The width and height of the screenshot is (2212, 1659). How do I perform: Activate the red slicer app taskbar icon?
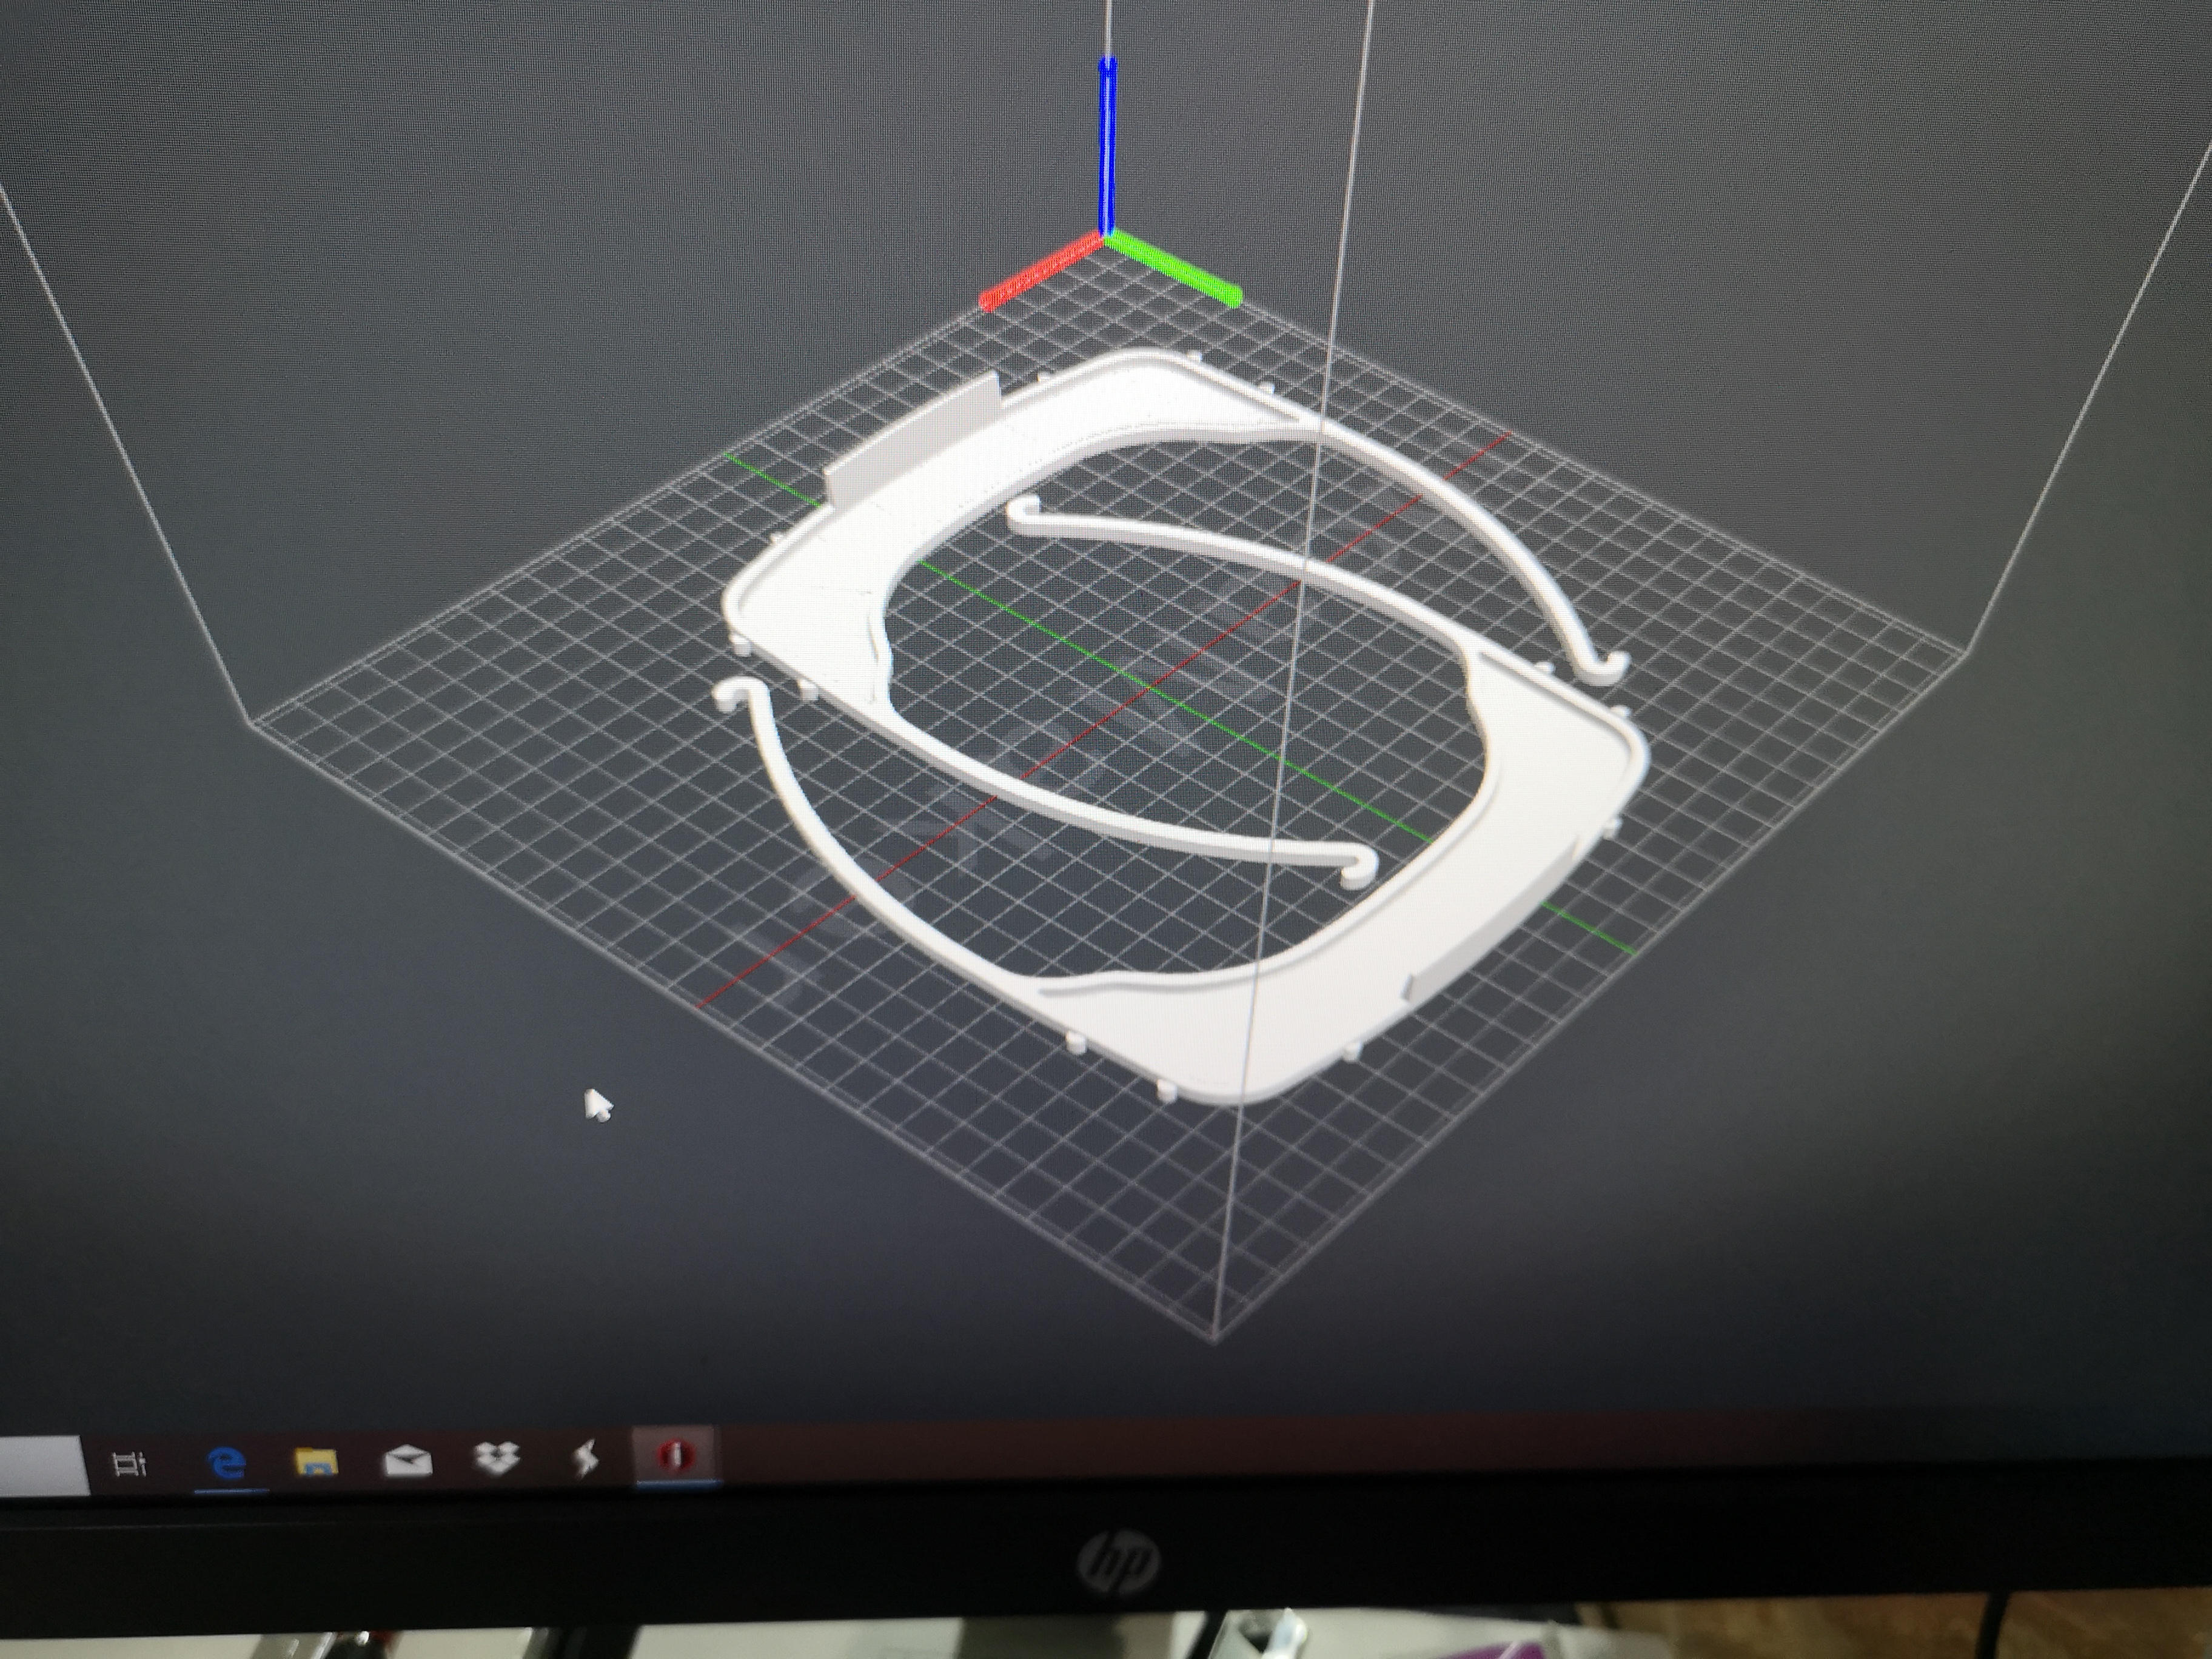pos(676,1456)
